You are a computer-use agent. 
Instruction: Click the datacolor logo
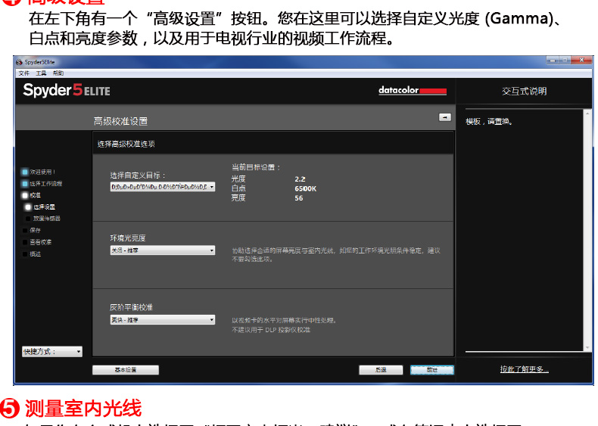[x=413, y=90]
